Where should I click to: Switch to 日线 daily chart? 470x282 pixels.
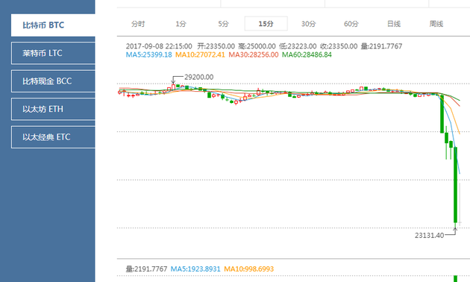pos(394,24)
